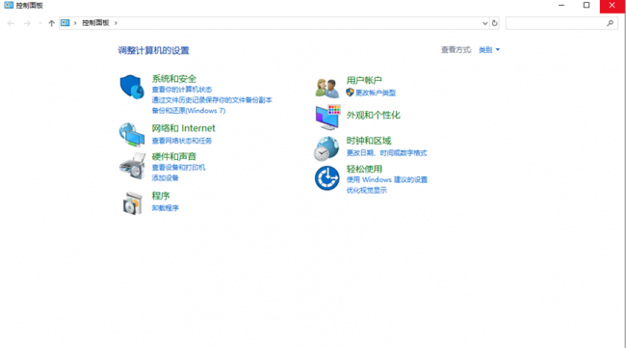Click the 查看网络状态和任务 link
The image size is (626, 348).
pyautogui.click(x=182, y=141)
